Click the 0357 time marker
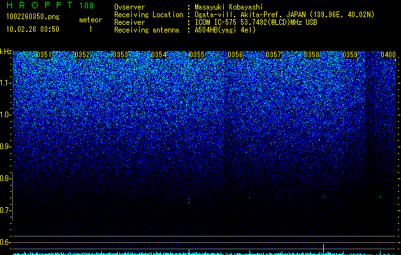Image resolution: width=401 pixels, height=255 pixels. pos(273,55)
